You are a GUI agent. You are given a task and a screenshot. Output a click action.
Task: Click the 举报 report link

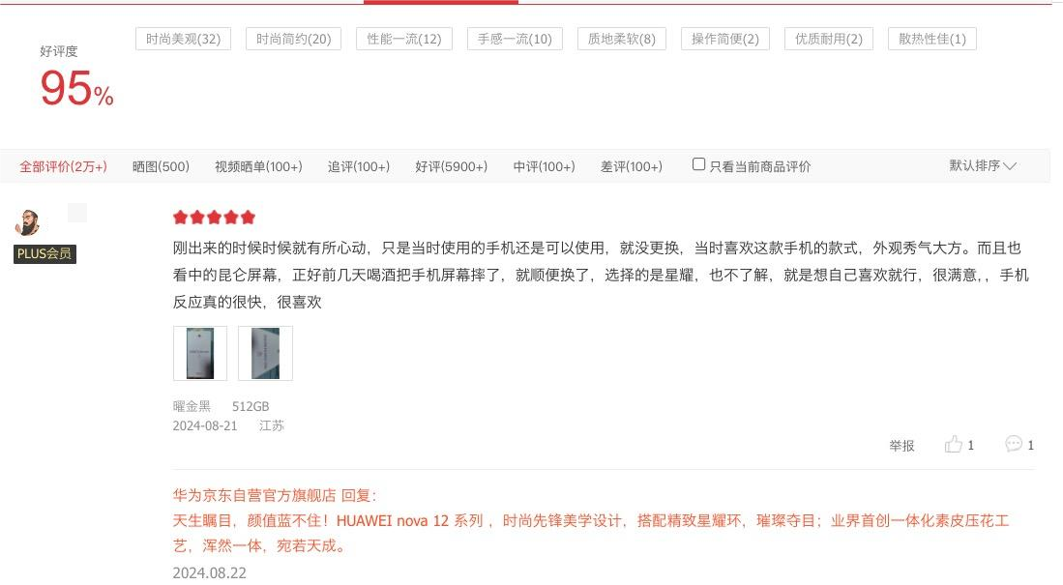point(901,446)
